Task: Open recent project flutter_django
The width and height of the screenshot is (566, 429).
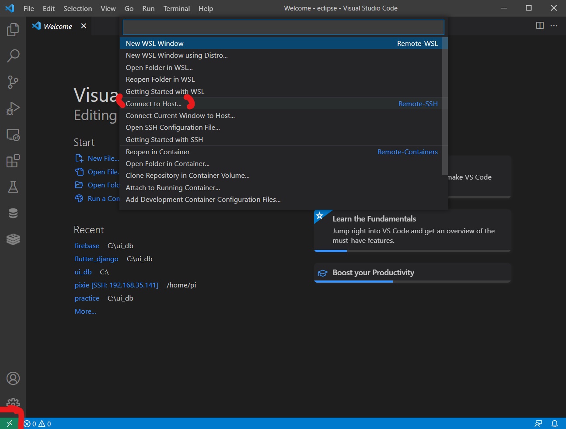Action: point(97,259)
